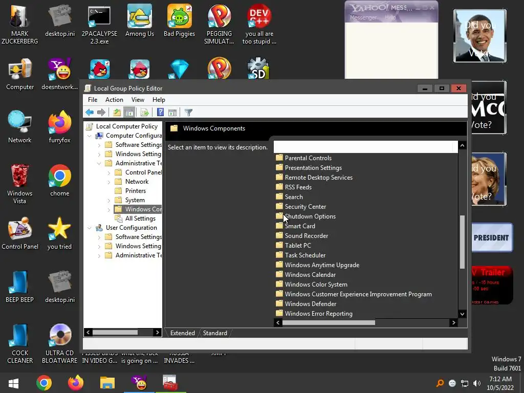524x393 pixels.
Task: Select the 2PACALYPSE 2.3.exe desktop icon
Action: (x=100, y=25)
